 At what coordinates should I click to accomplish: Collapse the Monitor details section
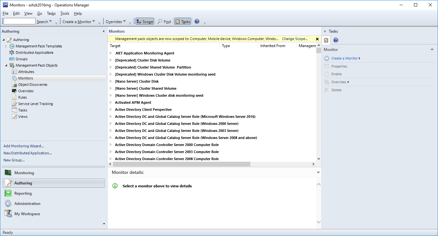coord(318,172)
